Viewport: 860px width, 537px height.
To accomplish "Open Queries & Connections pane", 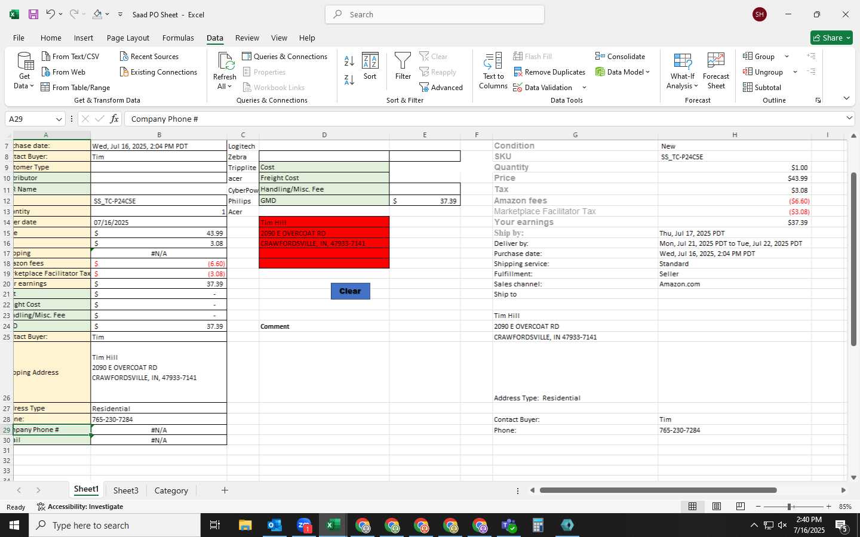I will 285,56.
